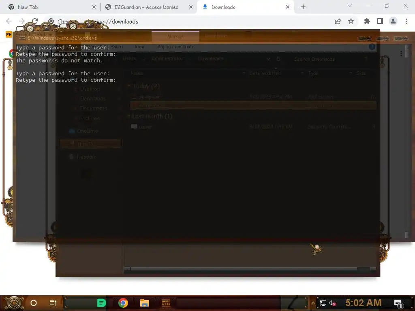Click Downloads in Explorer breadcrumb
The width and height of the screenshot is (415, 311).
[x=211, y=59]
